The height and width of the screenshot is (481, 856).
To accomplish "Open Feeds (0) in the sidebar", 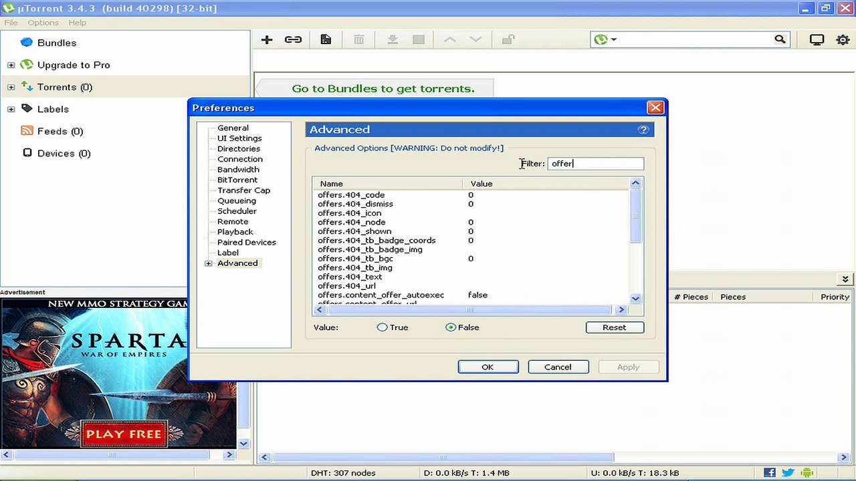I will tap(60, 131).
